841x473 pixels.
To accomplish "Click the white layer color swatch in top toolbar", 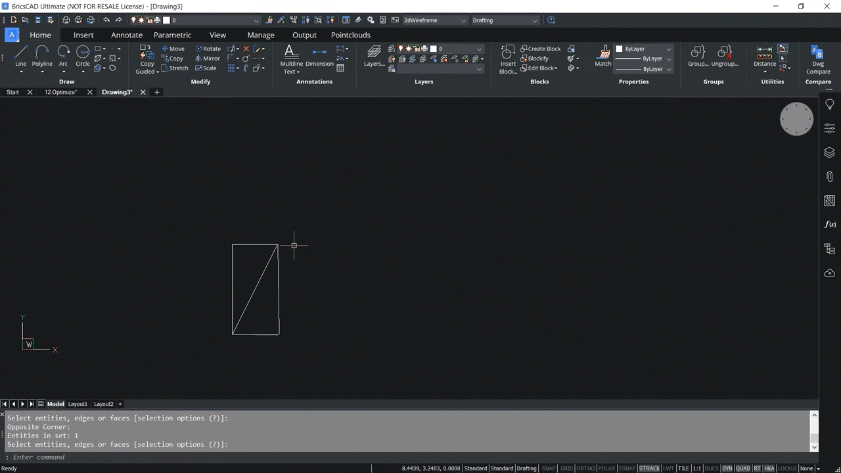I will (167, 20).
